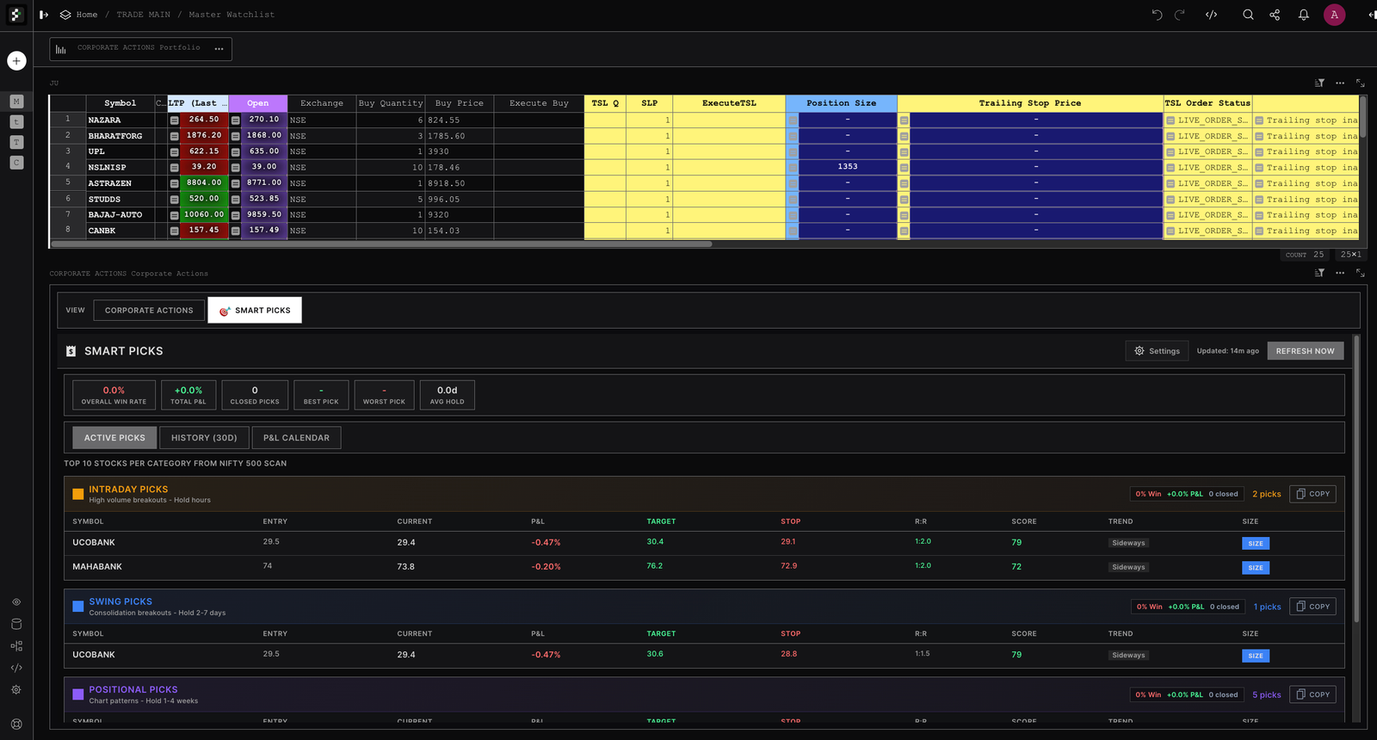Select the C page tile in sidebar

(x=16, y=163)
